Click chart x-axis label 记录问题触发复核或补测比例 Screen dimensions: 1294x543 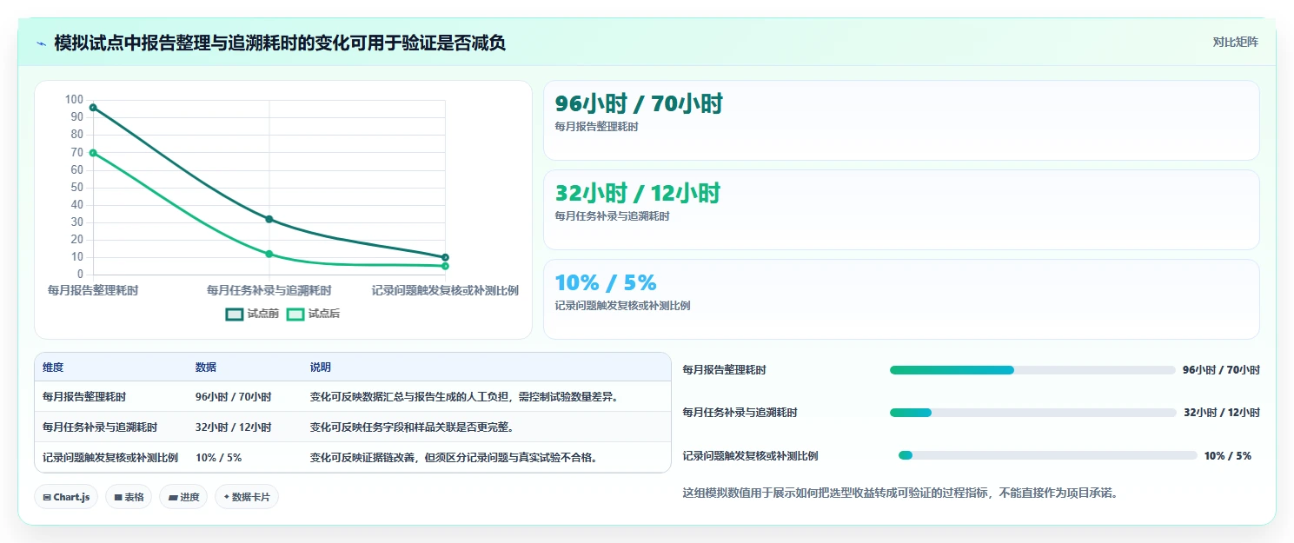(445, 290)
